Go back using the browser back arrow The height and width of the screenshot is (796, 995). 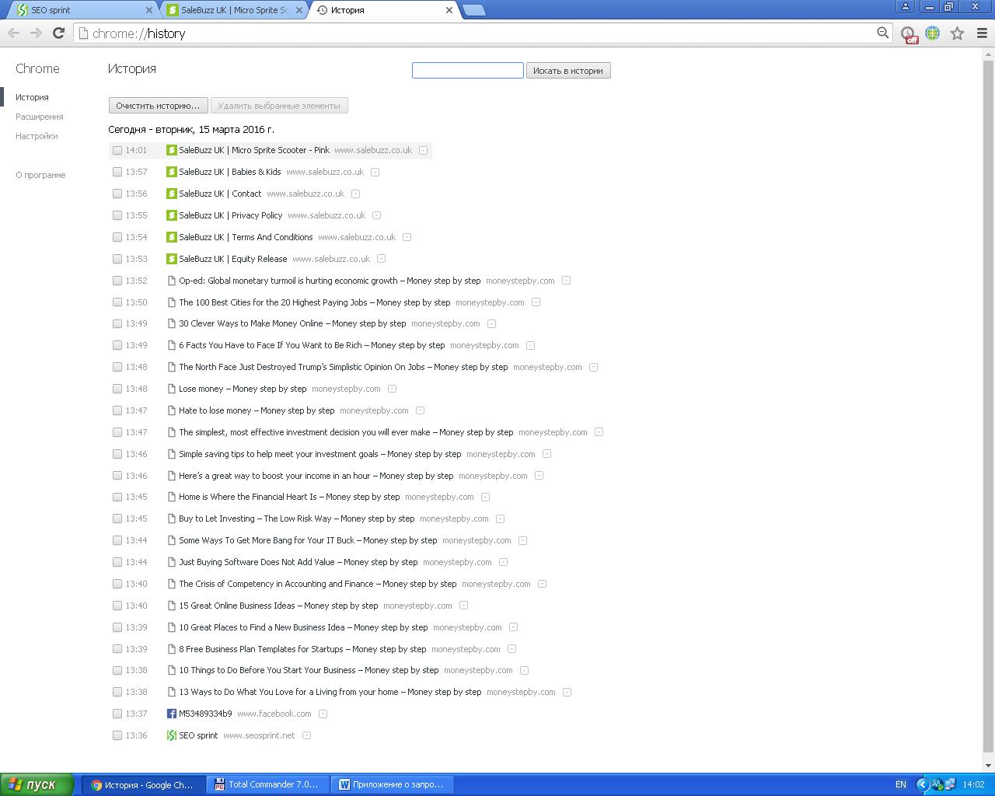click(x=13, y=33)
